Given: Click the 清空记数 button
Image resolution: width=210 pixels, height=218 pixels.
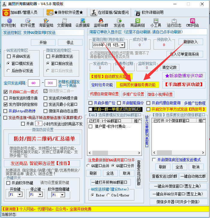Looking at the screenshot, I should pyautogui.click(x=169, y=67).
